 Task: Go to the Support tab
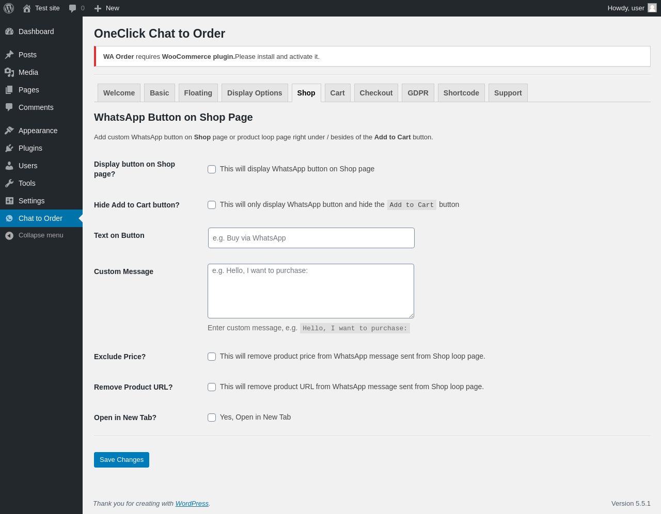508,93
